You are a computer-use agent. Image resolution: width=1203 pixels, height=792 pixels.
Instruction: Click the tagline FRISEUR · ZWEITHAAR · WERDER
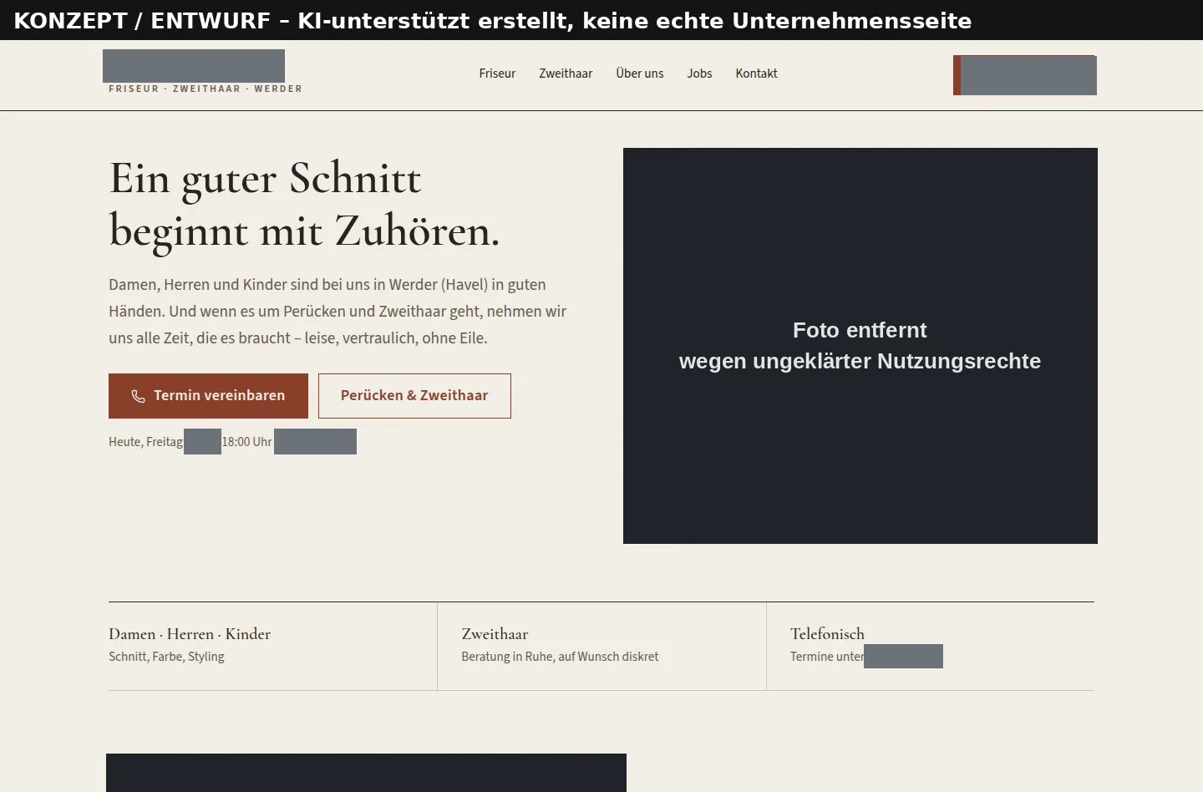click(206, 89)
